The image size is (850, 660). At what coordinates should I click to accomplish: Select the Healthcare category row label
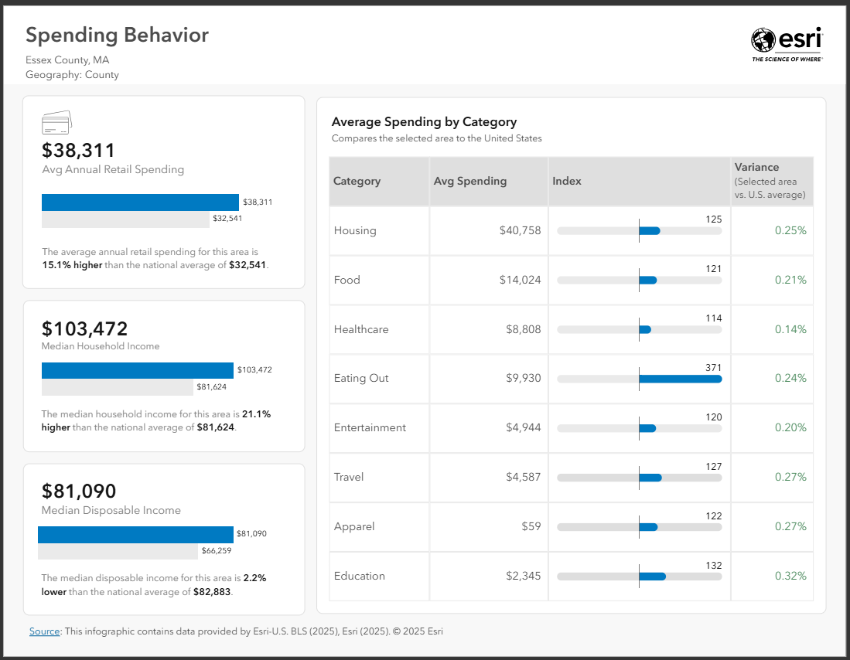(361, 329)
